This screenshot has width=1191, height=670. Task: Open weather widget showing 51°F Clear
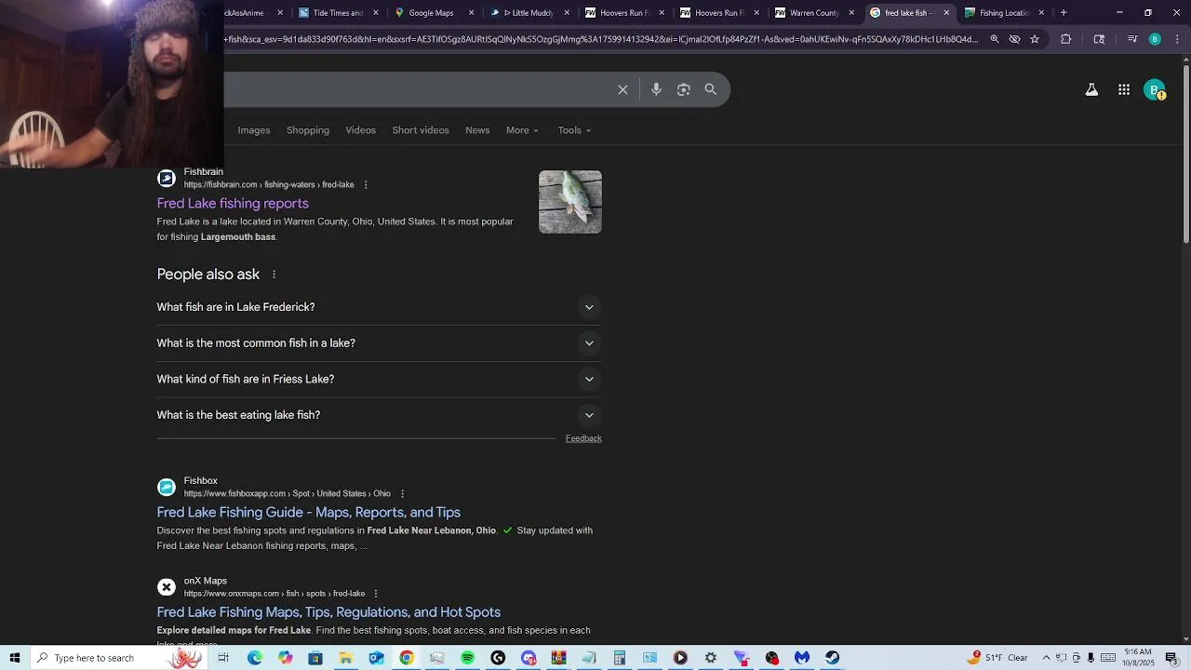998,658
